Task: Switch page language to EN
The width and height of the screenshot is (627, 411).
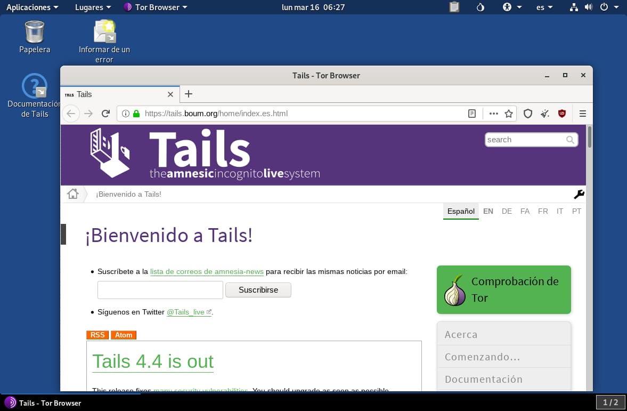Action: coord(488,211)
